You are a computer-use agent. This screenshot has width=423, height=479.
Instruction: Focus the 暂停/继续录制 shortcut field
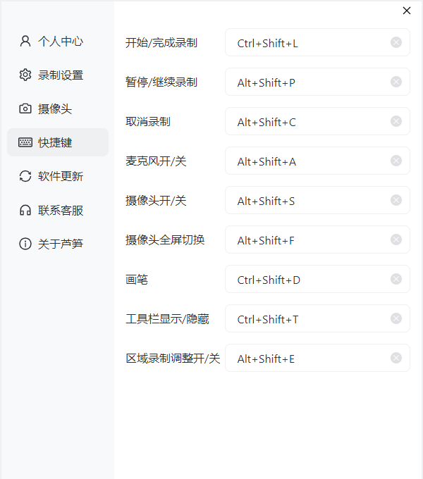coord(317,82)
